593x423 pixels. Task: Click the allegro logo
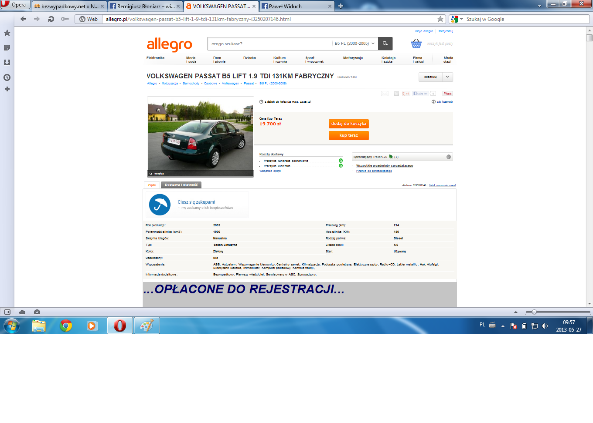pyautogui.click(x=170, y=44)
